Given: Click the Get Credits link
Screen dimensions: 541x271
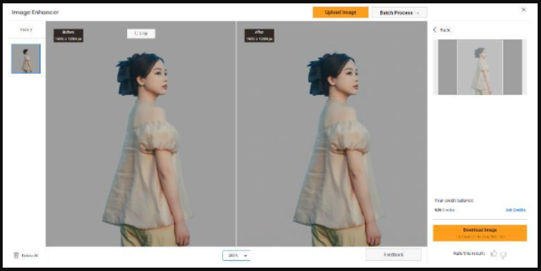Looking at the screenshot, I should (x=515, y=210).
